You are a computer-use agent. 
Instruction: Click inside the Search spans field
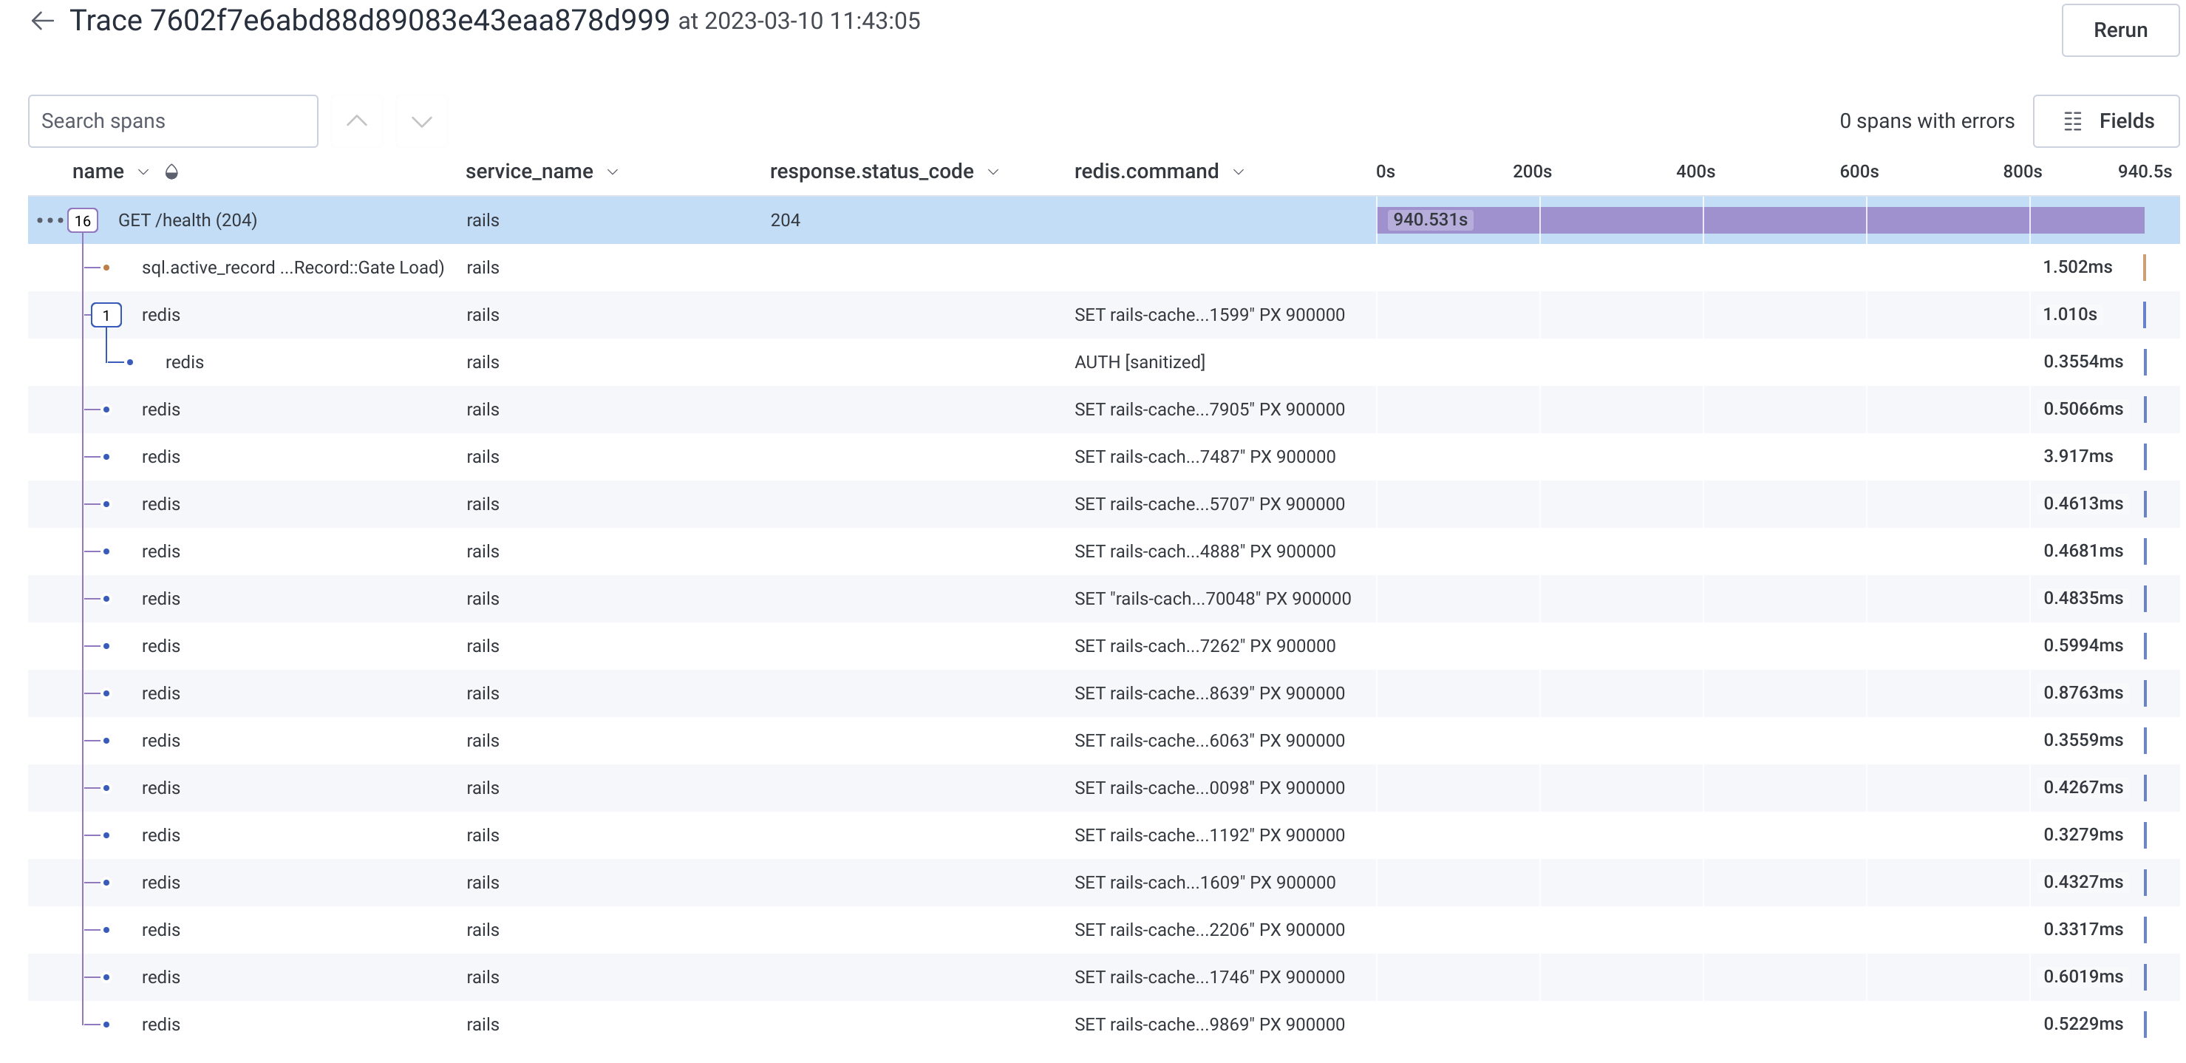click(172, 120)
